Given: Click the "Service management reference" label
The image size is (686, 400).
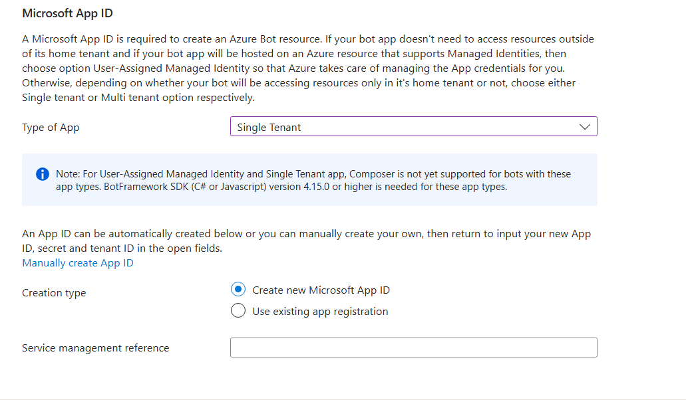Looking at the screenshot, I should tap(95, 348).
